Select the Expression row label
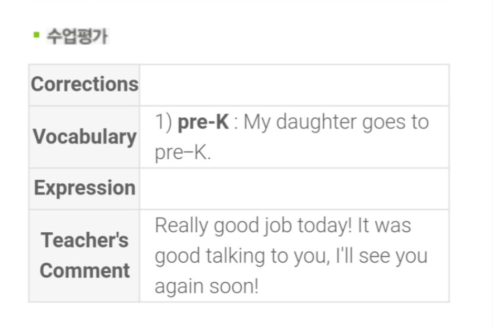The image size is (493, 329). [x=85, y=188]
